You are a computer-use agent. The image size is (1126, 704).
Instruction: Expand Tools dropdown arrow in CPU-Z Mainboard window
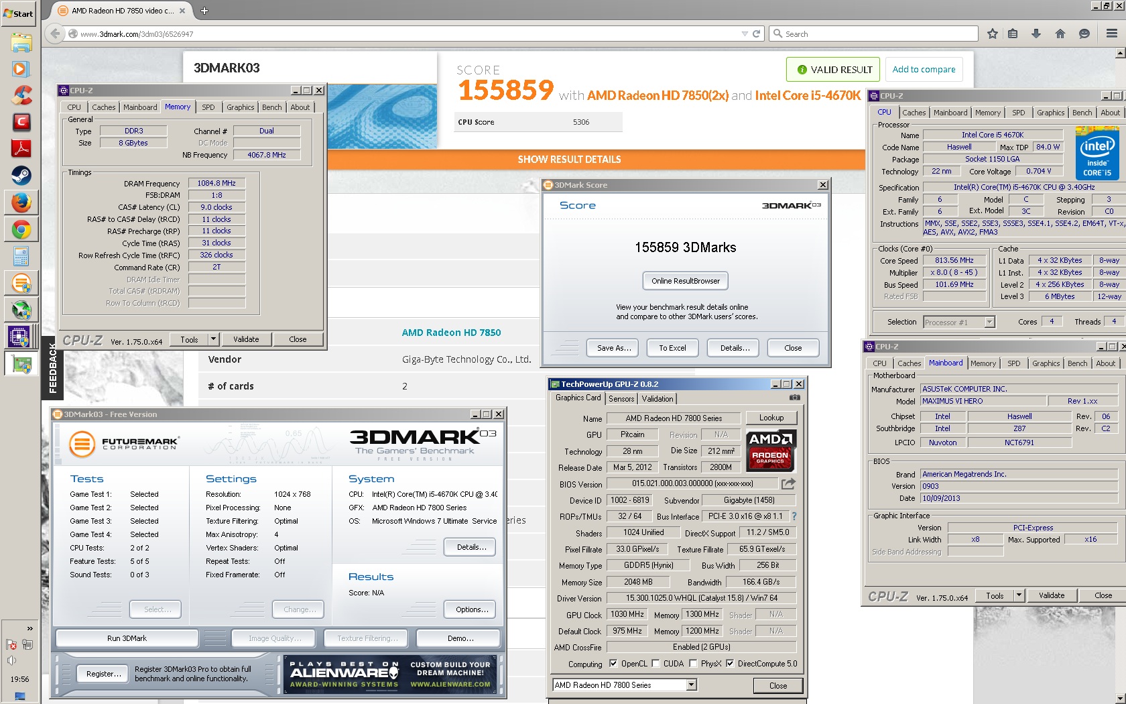pyautogui.click(x=1019, y=595)
